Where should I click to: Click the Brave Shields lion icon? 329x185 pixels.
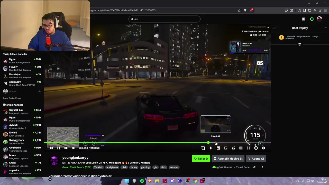tap(245, 10)
